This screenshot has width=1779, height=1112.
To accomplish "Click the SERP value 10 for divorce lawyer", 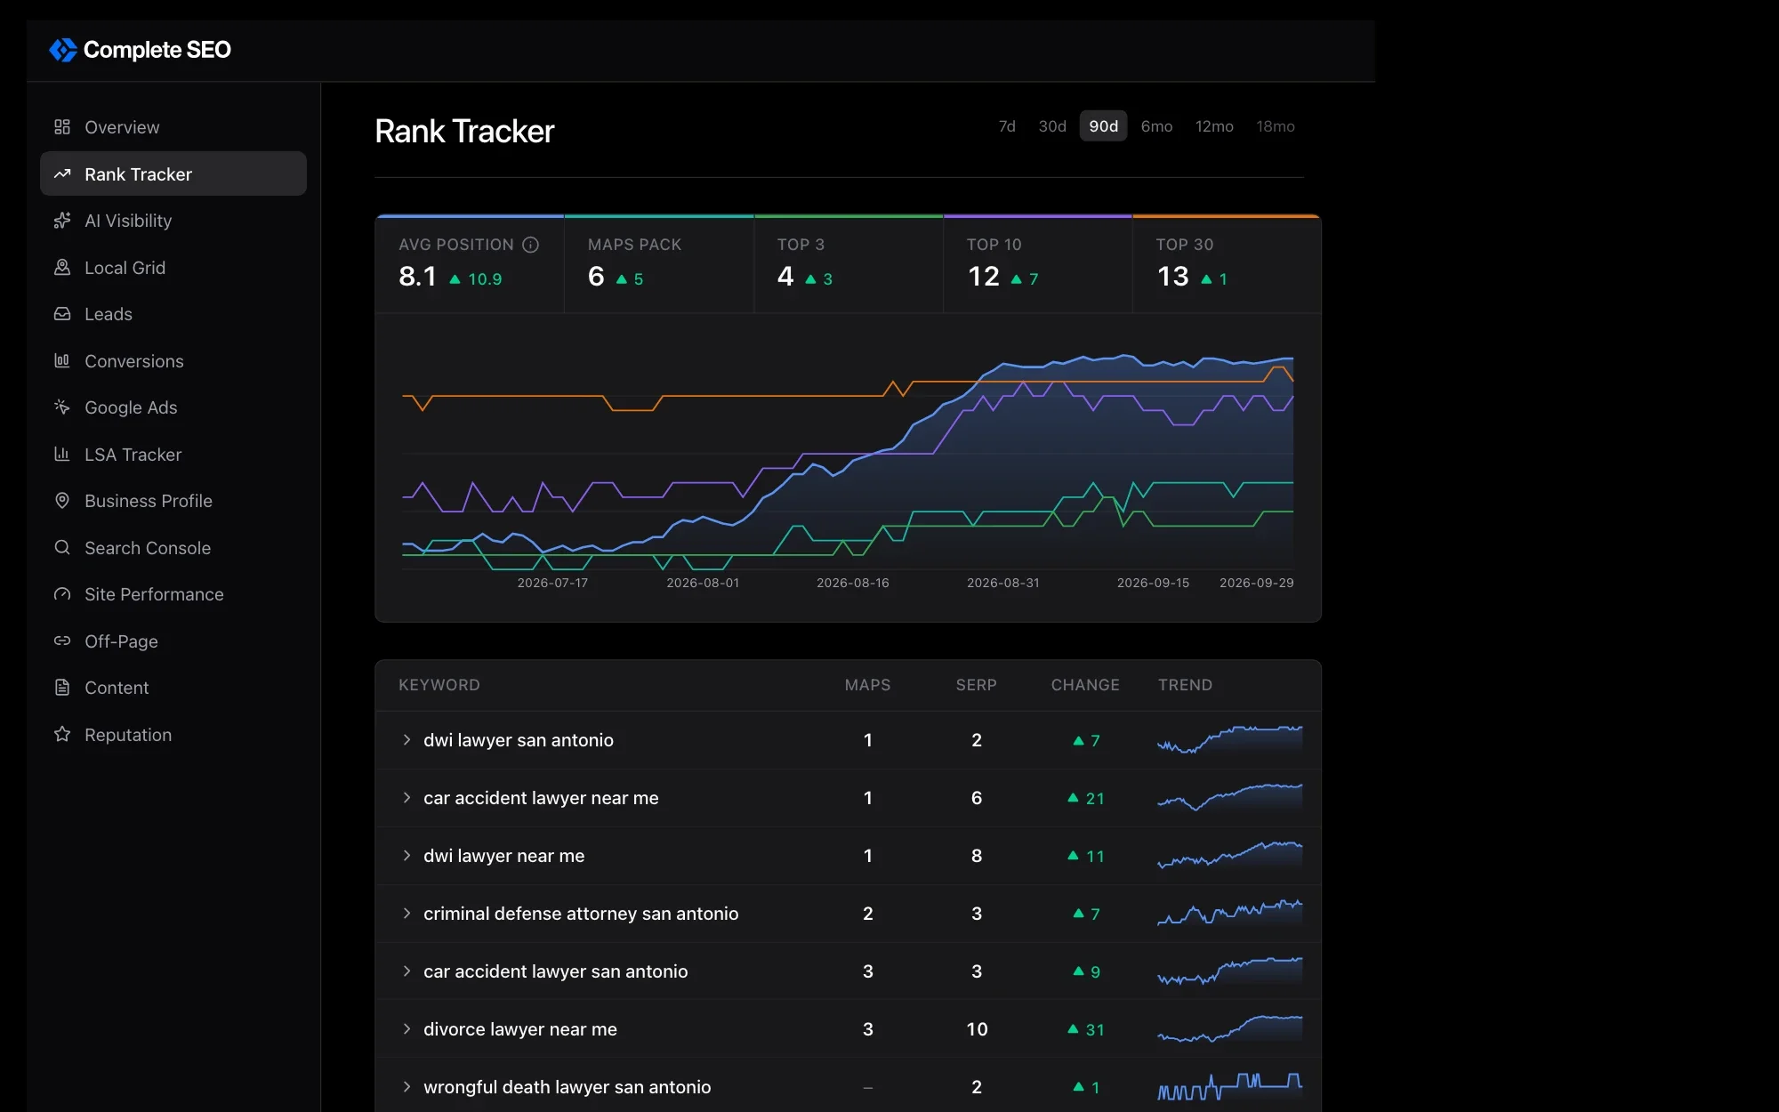I will pos(977,1029).
